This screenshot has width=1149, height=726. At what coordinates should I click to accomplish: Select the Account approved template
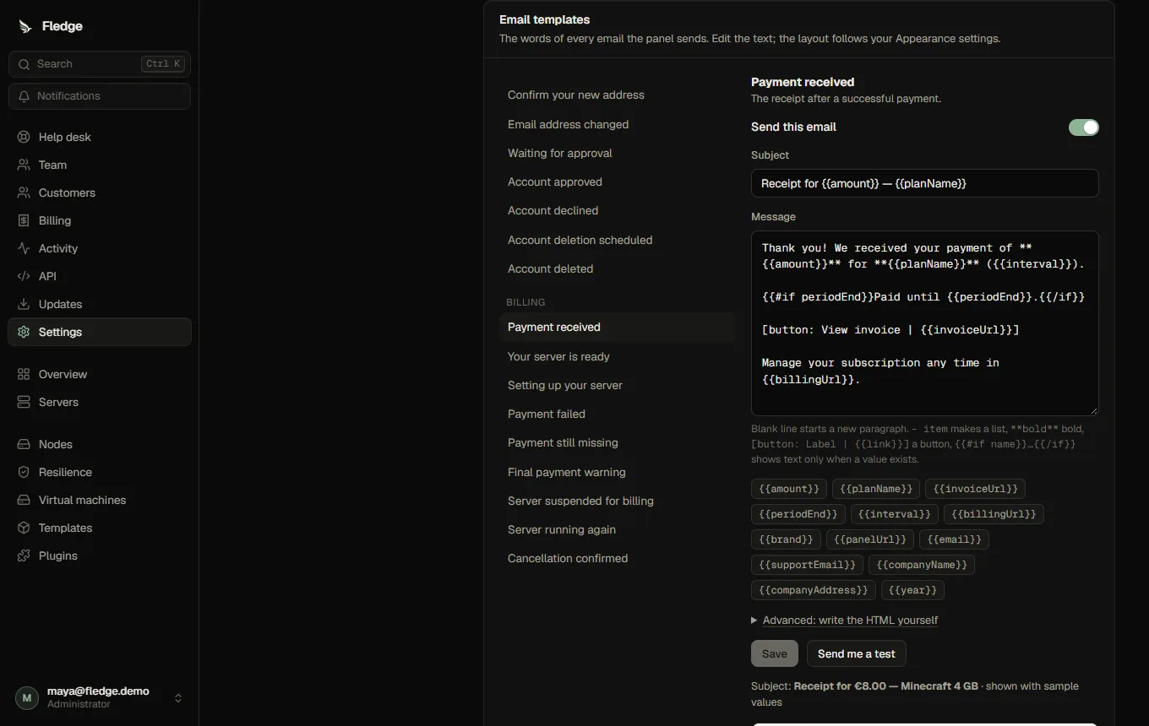pos(617,181)
